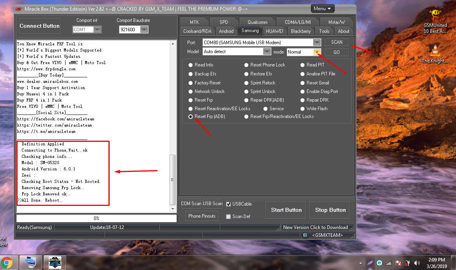Click the GO button
Screen dimensions: 456x270
(x=337, y=52)
